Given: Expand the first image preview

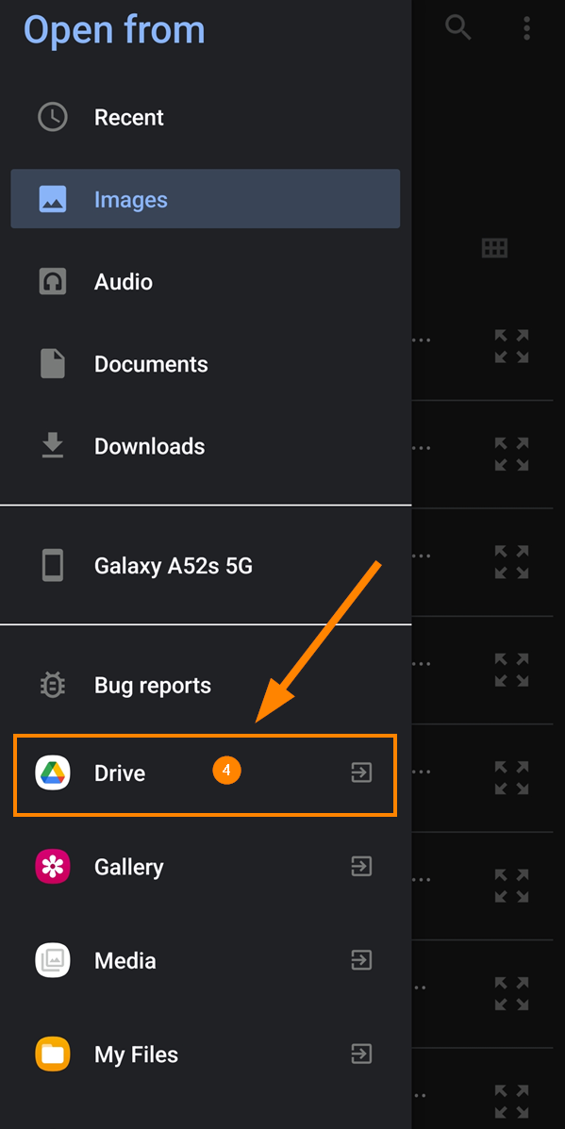Looking at the screenshot, I should tap(512, 346).
